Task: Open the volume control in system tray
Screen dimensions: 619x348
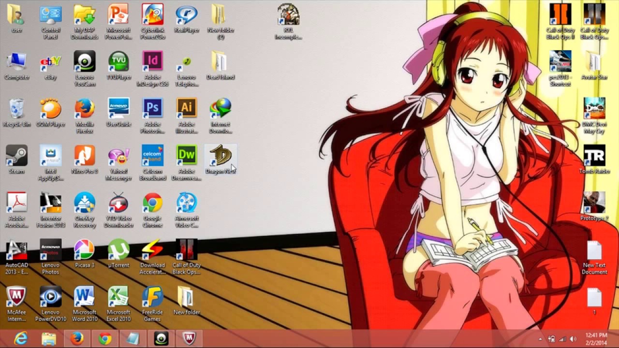Action: coord(573,339)
